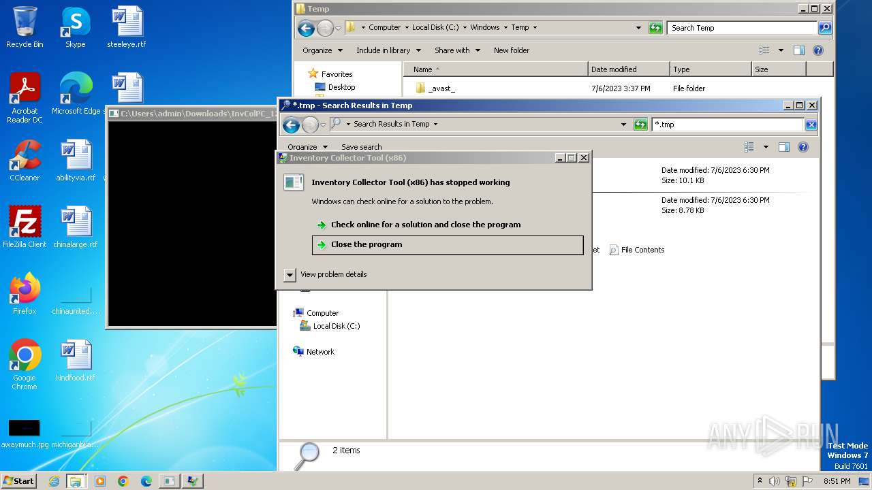The width and height of the screenshot is (872, 490).
Task: Click the *.tmp search field
Action: tap(728, 125)
